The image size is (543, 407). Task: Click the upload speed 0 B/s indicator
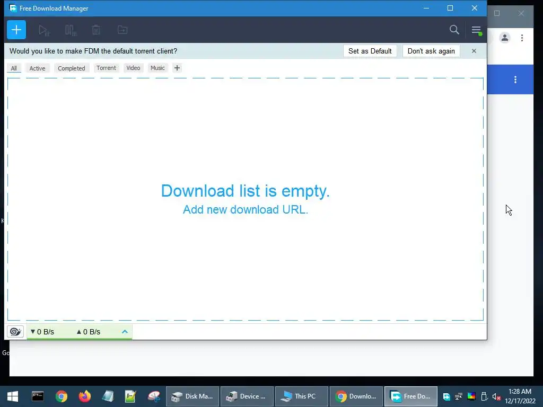click(89, 332)
